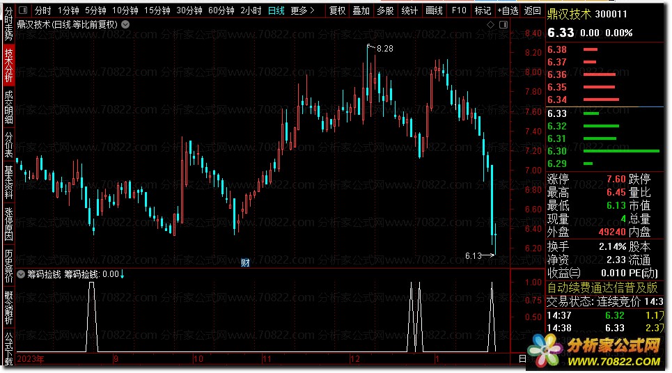The width and height of the screenshot is (672, 373).
Task: Click the 8.28 high price label
Action: pos(384,49)
